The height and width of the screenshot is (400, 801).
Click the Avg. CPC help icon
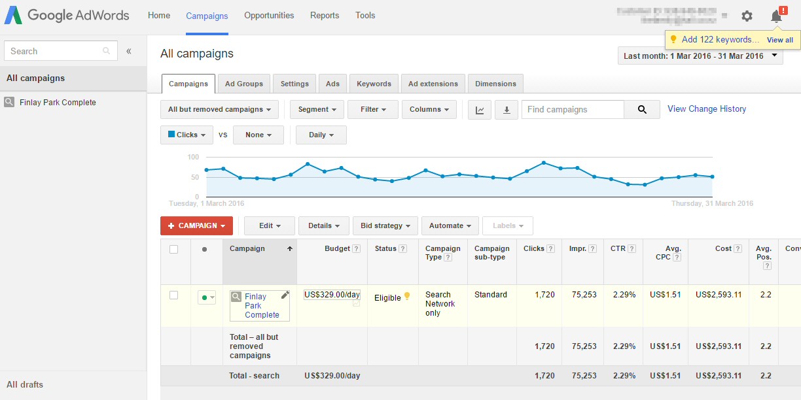677,258
